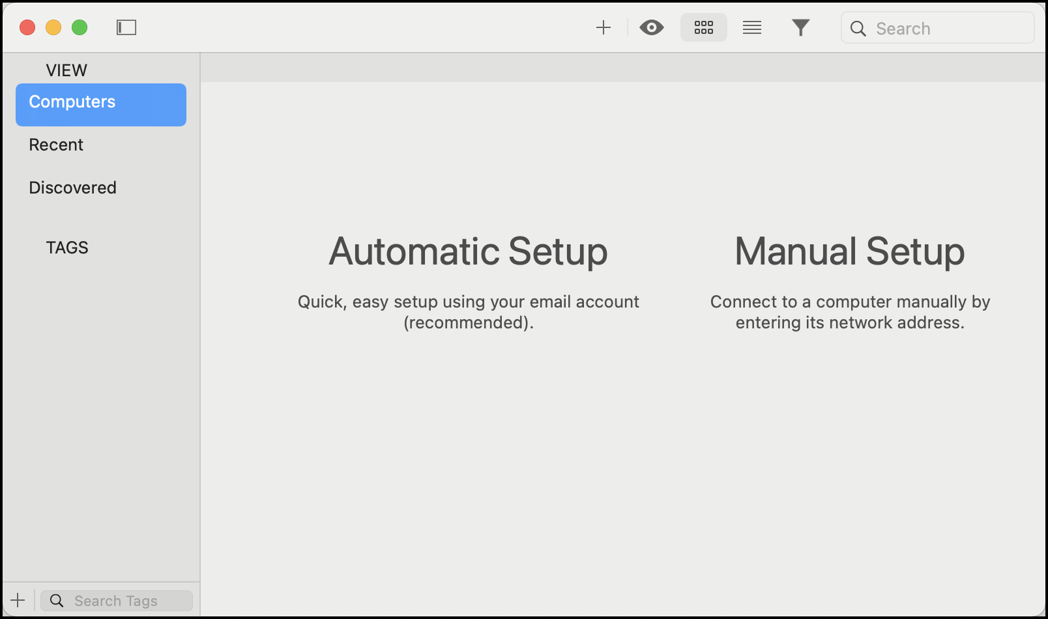Viewport: 1048px width, 619px height.
Task: Click the yellow minimize window button
Action: tap(53, 27)
